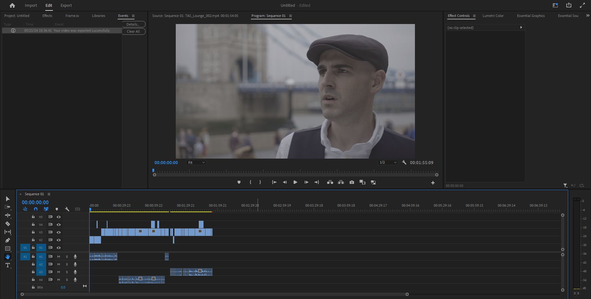Click the Clear All button
Image resolution: width=591 pixels, height=299 pixels.
[x=133, y=31]
